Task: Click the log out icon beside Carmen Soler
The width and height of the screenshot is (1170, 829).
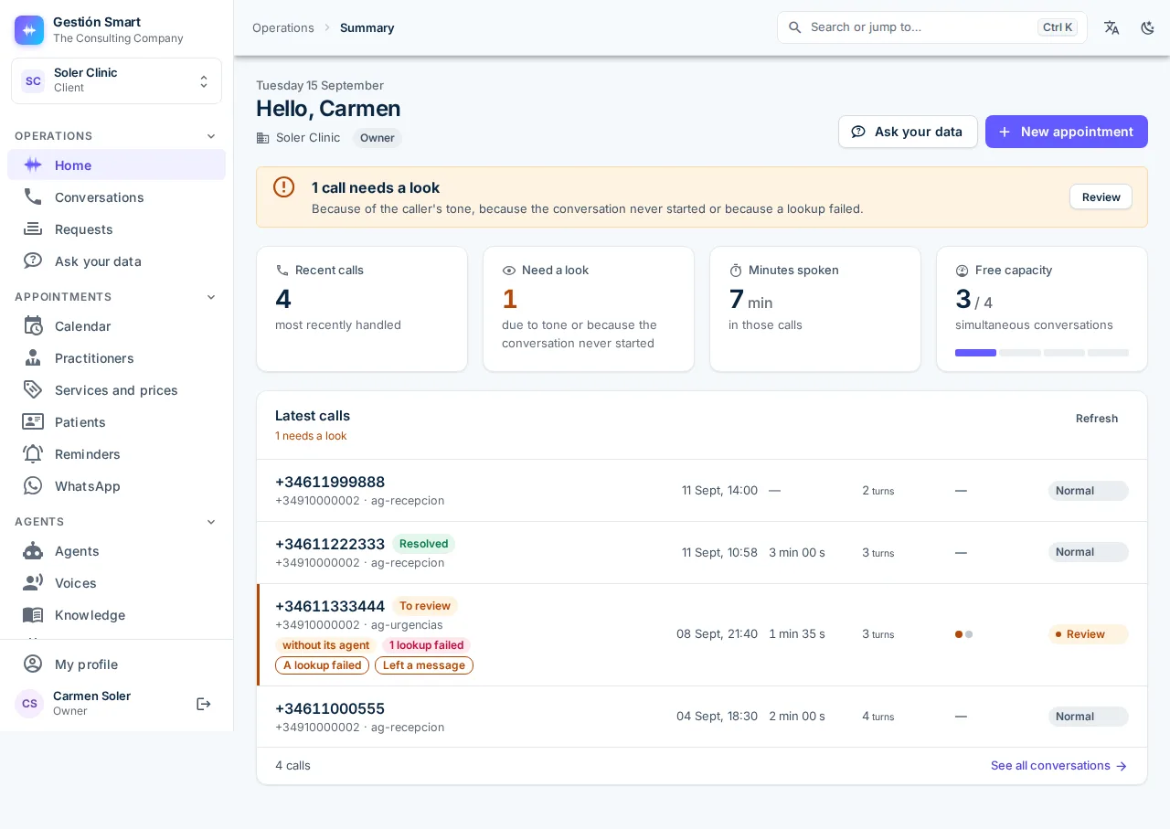Action: (x=204, y=704)
